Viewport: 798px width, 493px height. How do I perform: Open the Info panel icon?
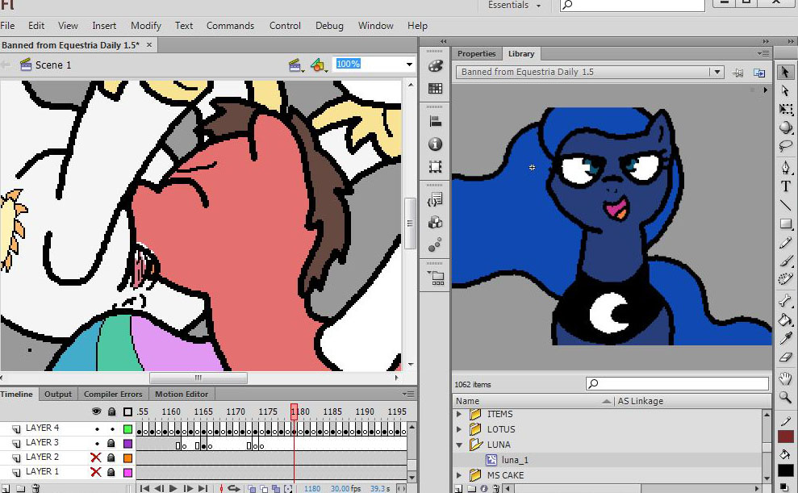pos(436,144)
